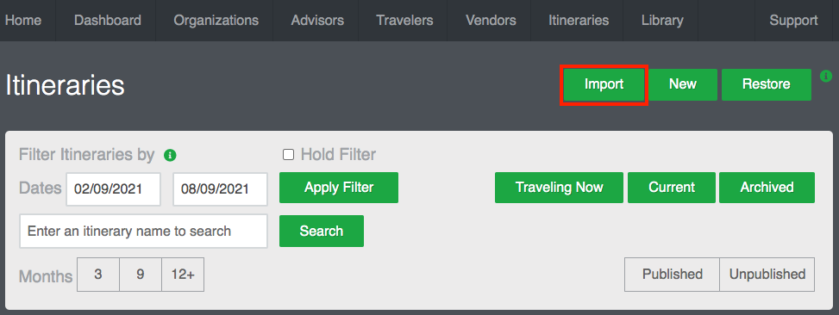Open the Dashboard menu item

pyautogui.click(x=108, y=21)
